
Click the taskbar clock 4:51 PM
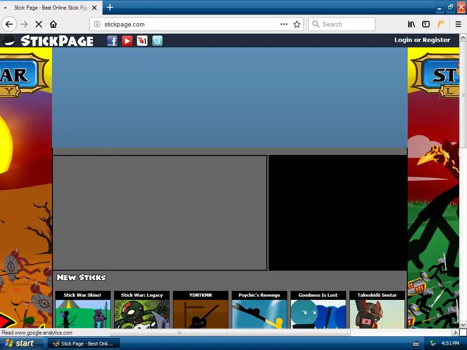pos(450,343)
